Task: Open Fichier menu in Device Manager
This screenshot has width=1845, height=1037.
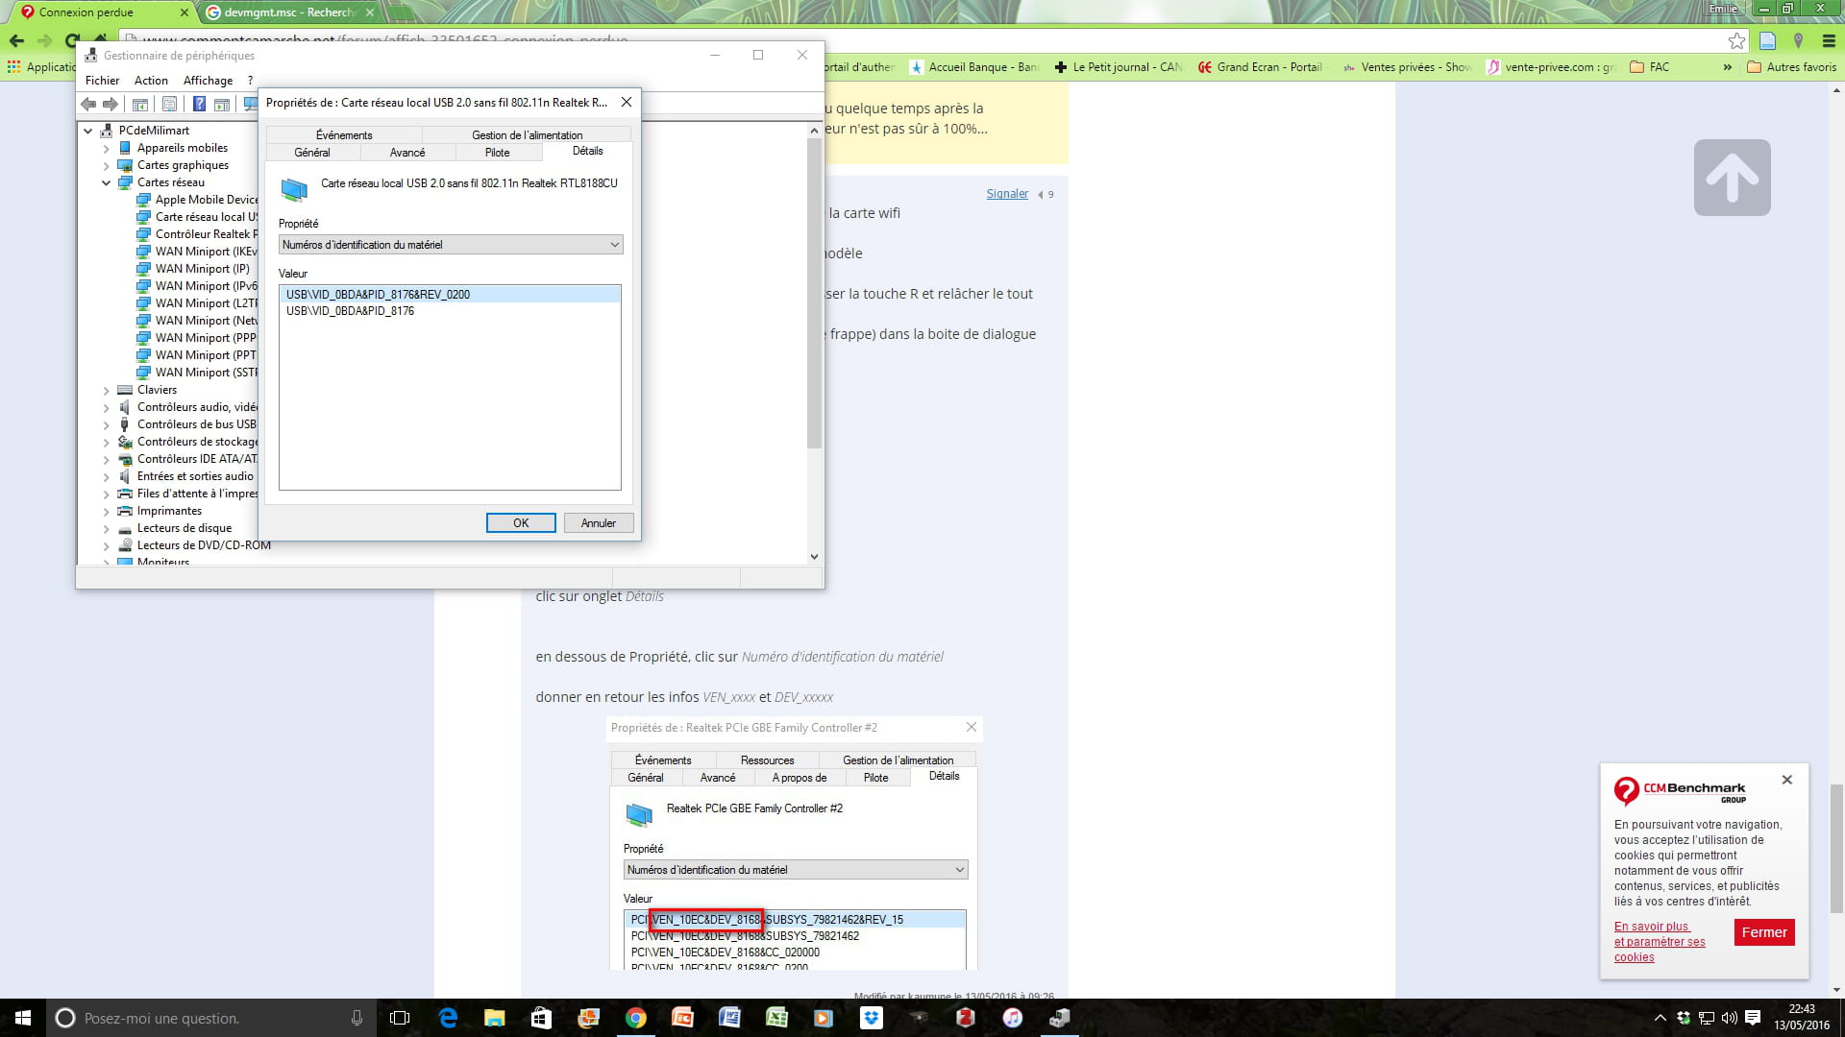Action: [102, 81]
